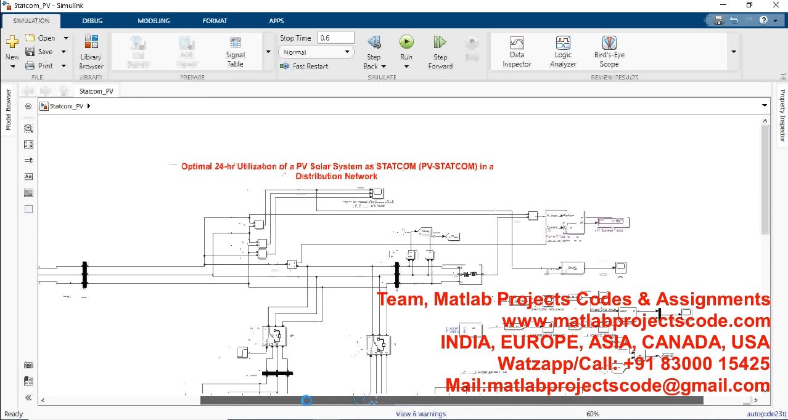
Task: Click the Save disk icon in File group
Action: 30,52
